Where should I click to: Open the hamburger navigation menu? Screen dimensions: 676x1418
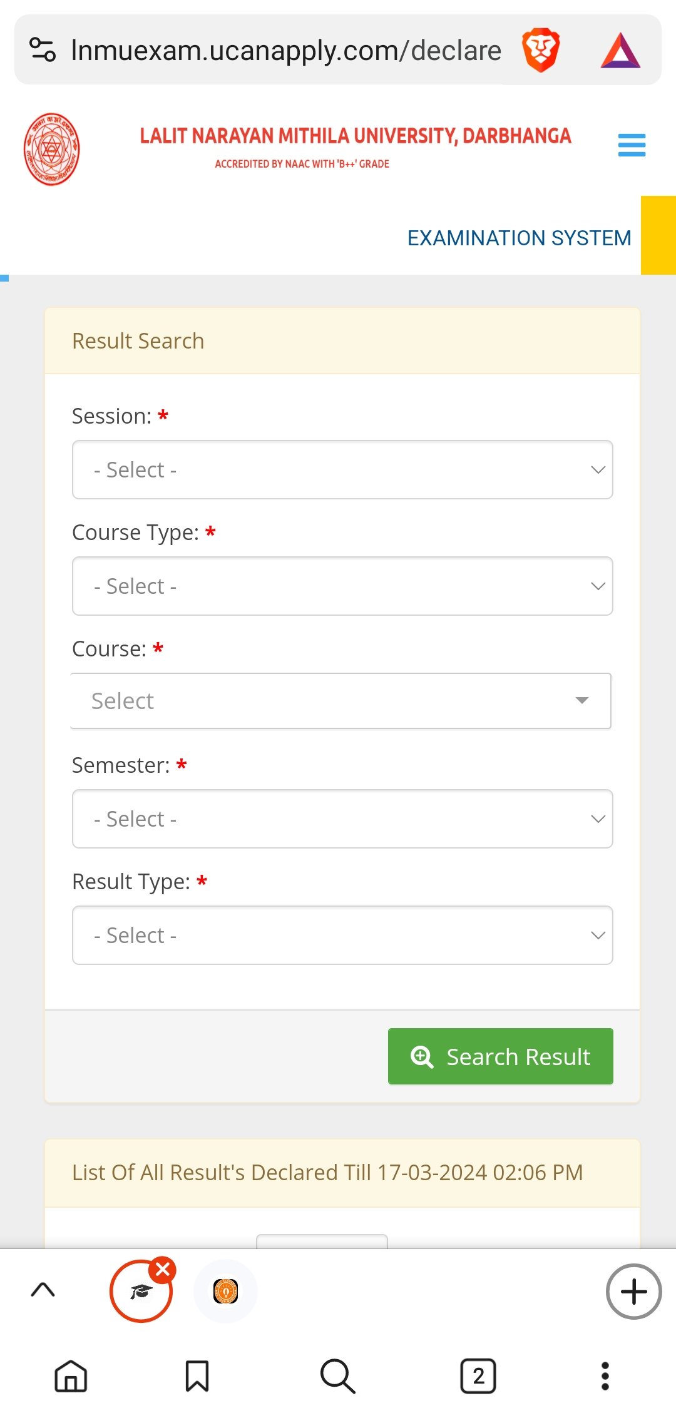[632, 145]
